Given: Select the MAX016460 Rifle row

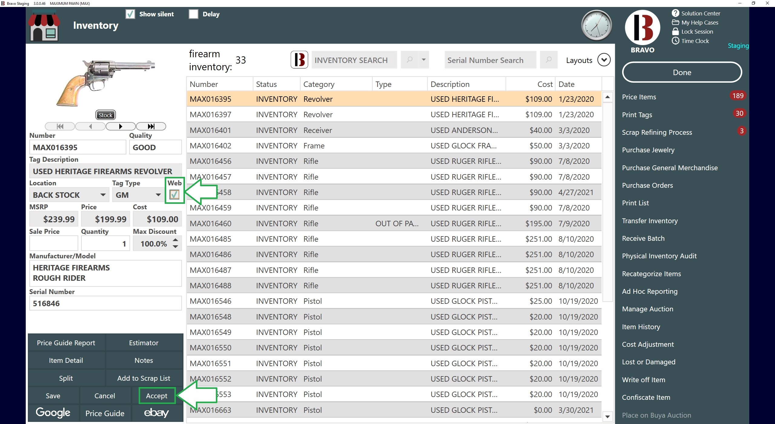Looking at the screenshot, I should click(x=394, y=224).
